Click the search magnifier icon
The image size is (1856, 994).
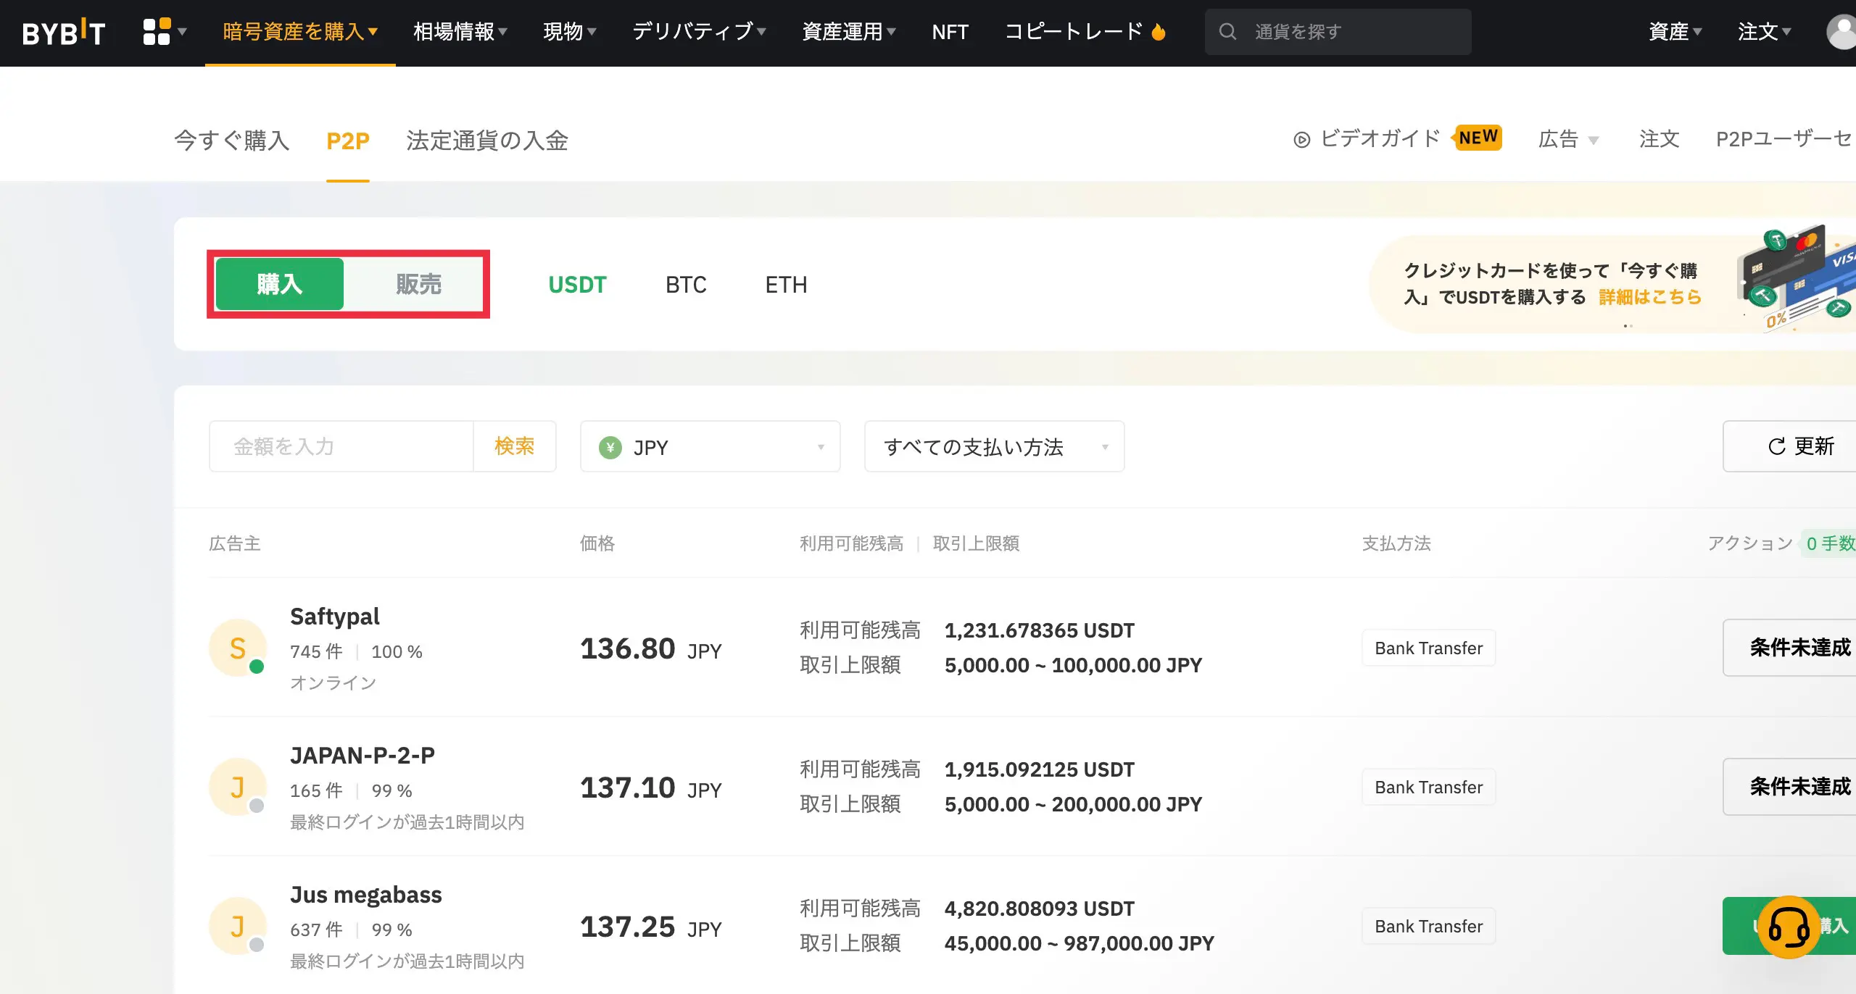pyautogui.click(x=1227, y=32)
